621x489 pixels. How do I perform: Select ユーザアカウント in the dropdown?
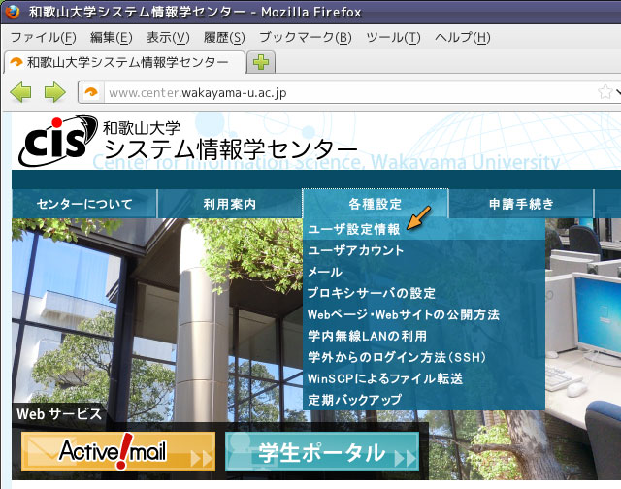tap(424, 250)
